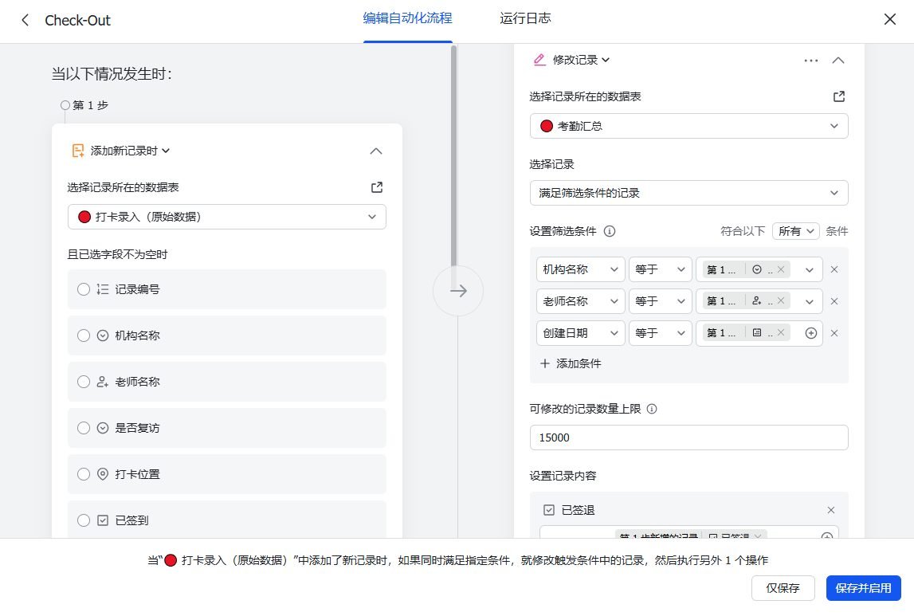Viewport: 914px width, 616px height.
Task: Click the 机构名称 single-select field icon
Action: (x=103, y=335)
